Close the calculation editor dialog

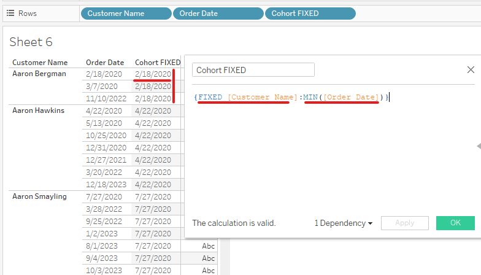pos(471,70)
